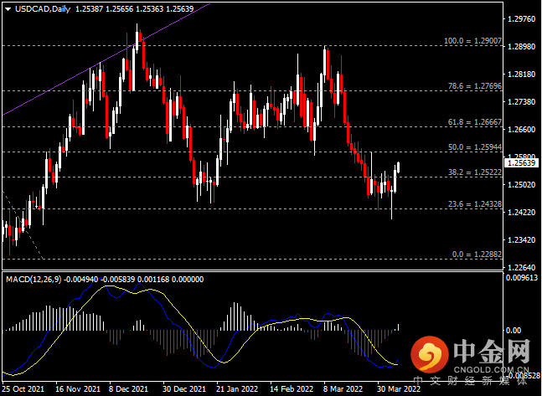This screenshot has height=396, width=542.
Task: Click the 8 Mar 2022 date marker
Action: click(x=343, y=389)
